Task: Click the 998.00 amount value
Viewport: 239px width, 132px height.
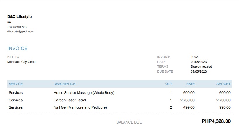Action: 225,107
